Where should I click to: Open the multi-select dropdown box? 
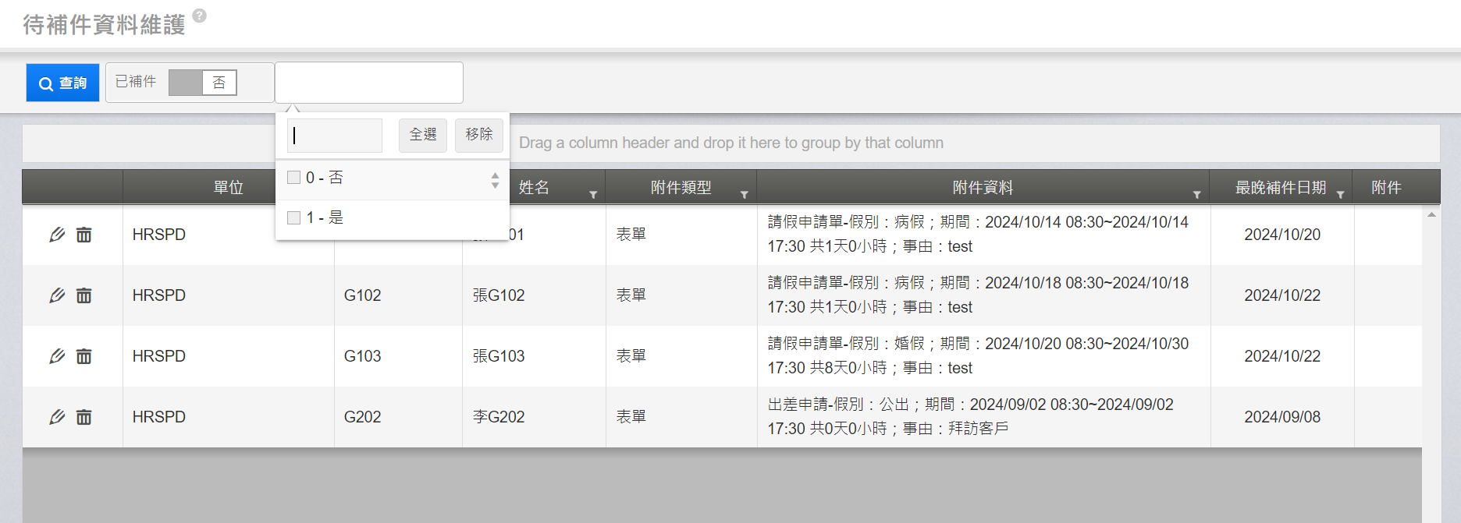[x=368, y=83]
